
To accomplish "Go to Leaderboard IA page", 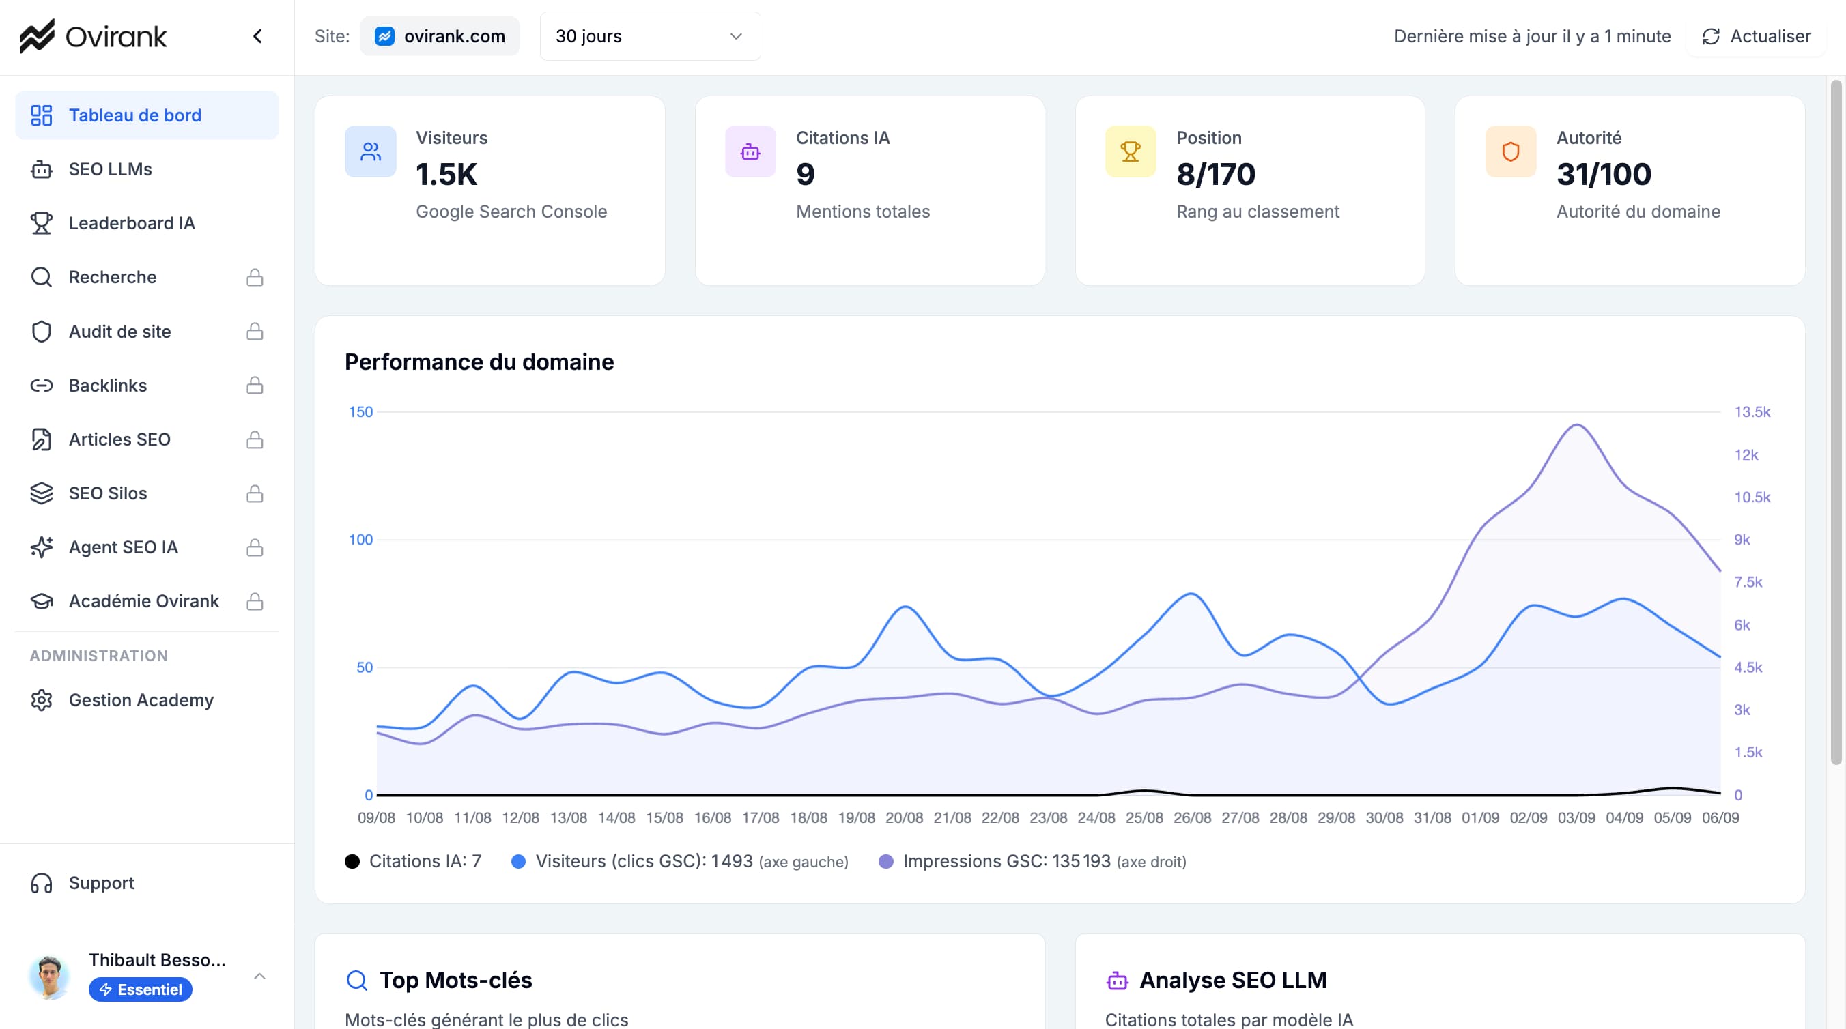I will tap(131, 222).
